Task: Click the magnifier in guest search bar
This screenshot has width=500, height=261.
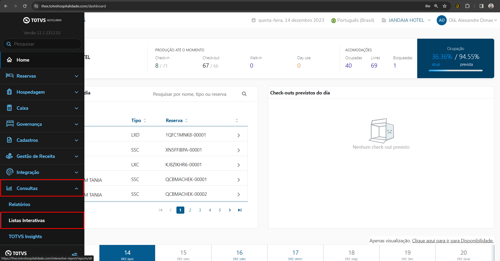Action: (x=244, y=94)
